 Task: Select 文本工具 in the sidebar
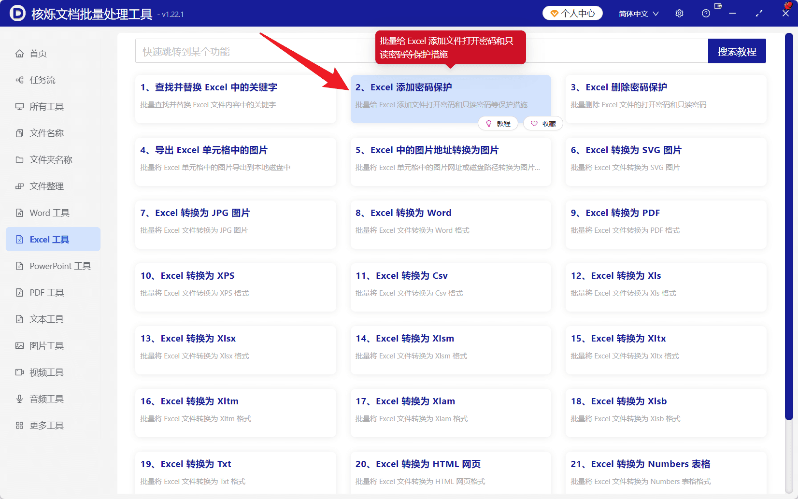pos(53,319)
